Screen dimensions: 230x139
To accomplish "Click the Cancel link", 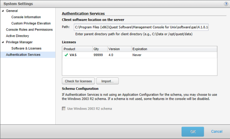I will 217,131.
